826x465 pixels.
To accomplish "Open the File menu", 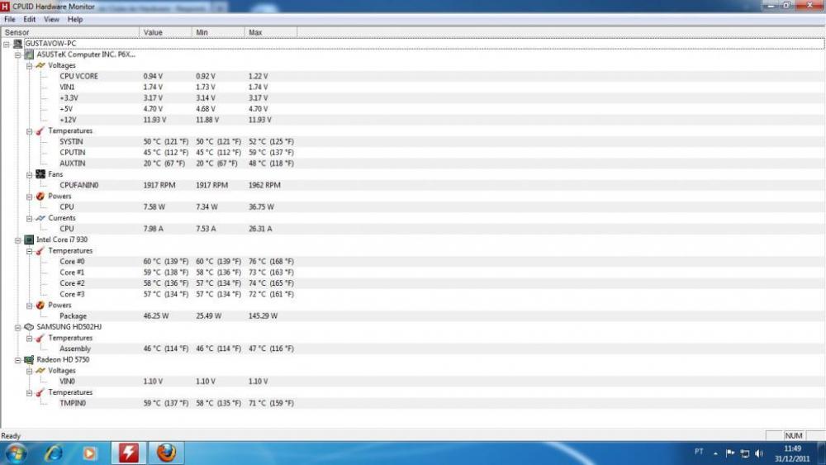I will [x=9, y=19].
